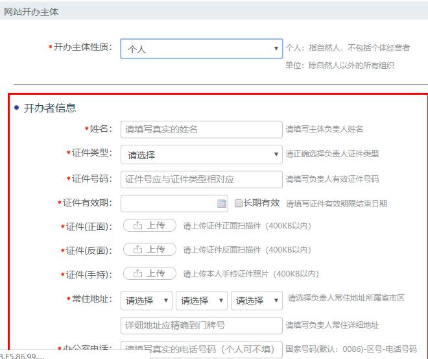Viewport: 428px width, 359px height.
Task: Upload the 证件(正面) scan
Action: pyautogui.click(x=150, y=226)
